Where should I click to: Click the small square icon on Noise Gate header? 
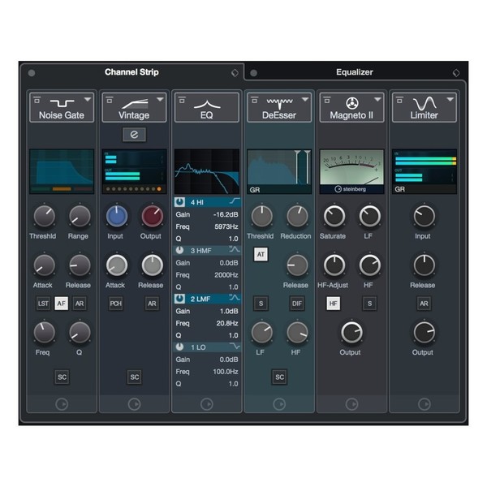(37, 100)
